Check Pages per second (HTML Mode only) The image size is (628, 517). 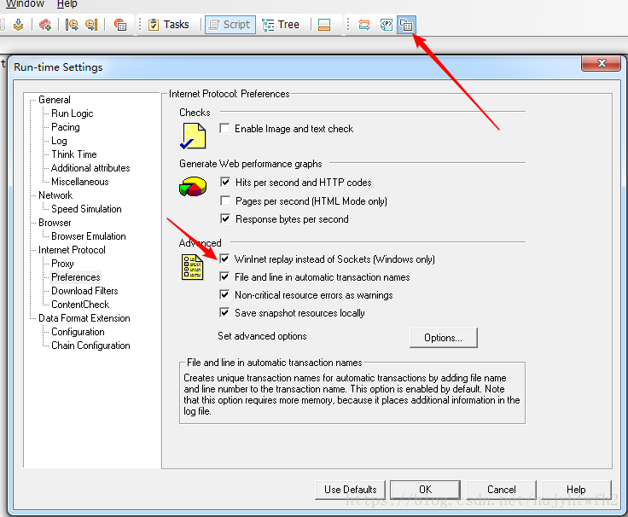(225, 200)
